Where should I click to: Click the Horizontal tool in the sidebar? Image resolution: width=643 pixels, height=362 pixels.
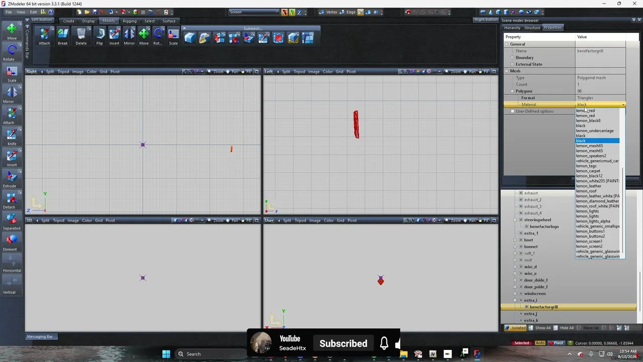click(x=12, y=263)
